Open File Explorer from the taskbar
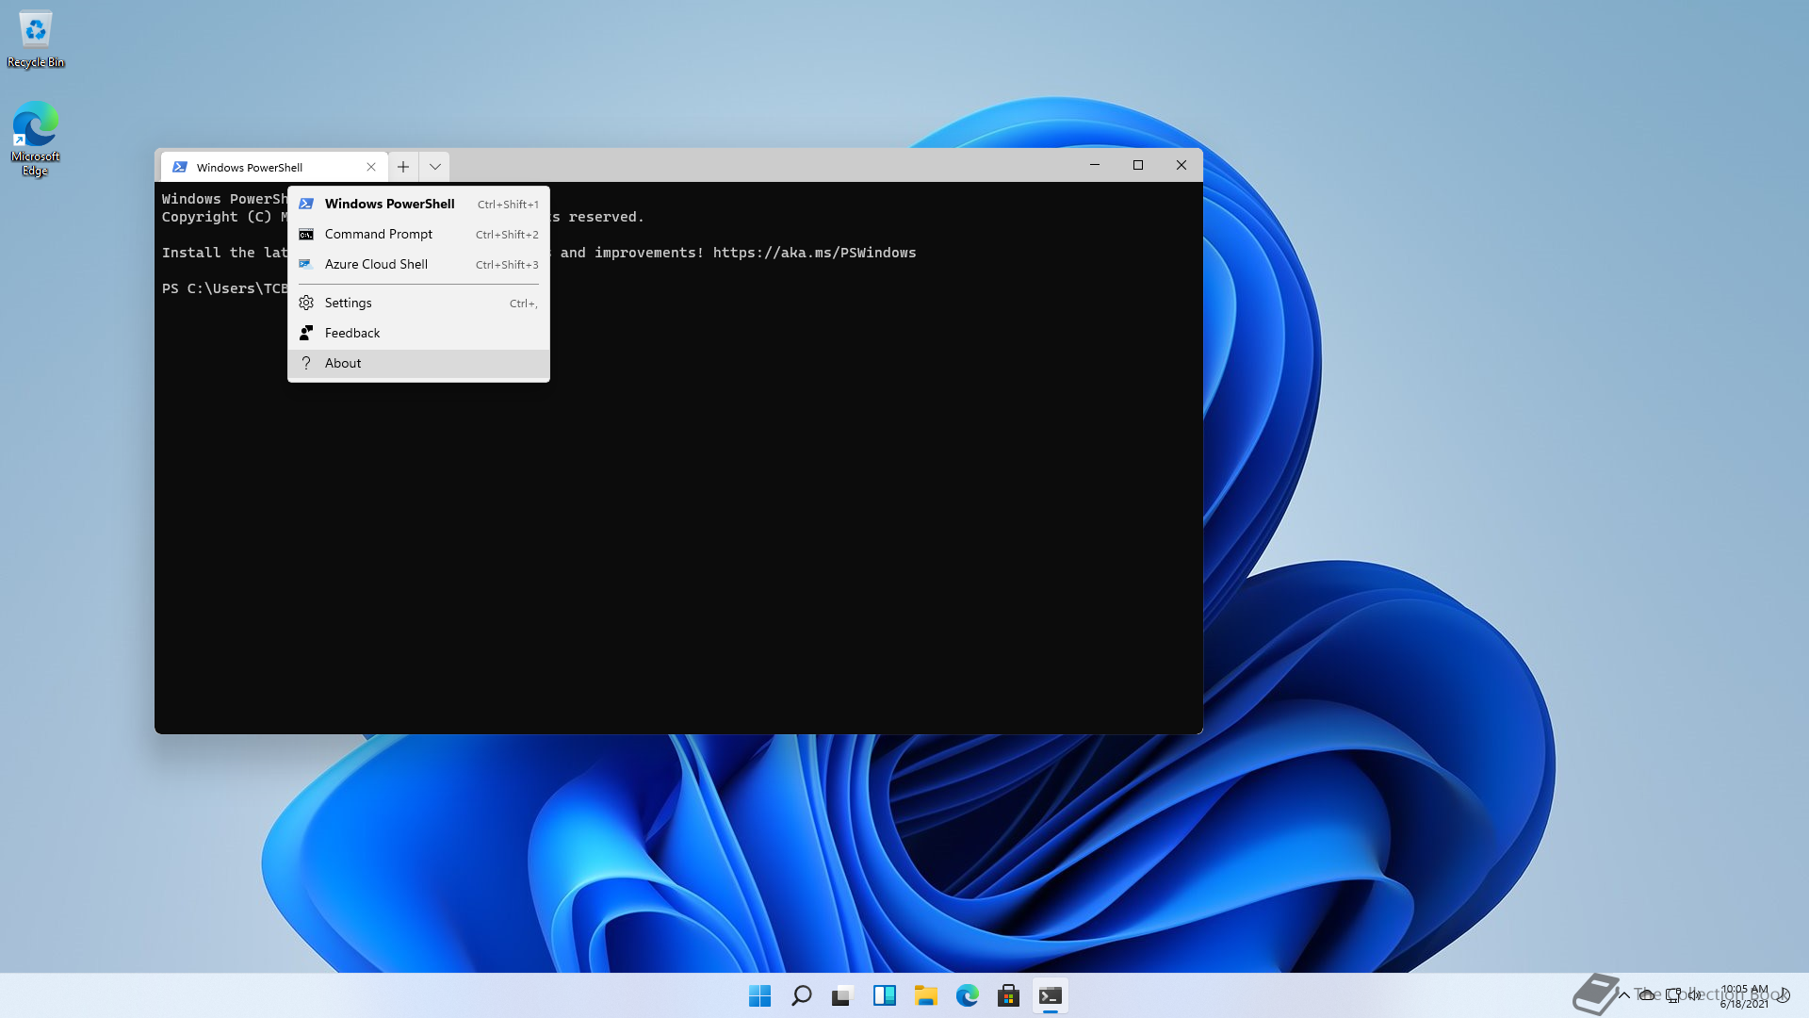 tap(925, 995)
